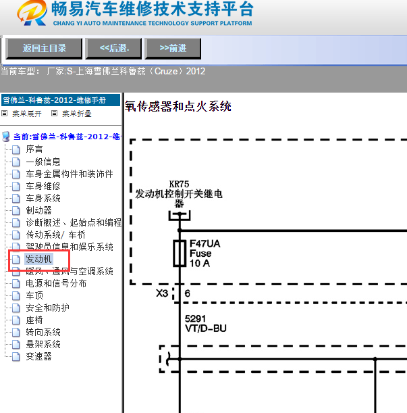This screenshot has width=407, height=413.
Task: Open the 序言 chapter
Action: [34, 149]
